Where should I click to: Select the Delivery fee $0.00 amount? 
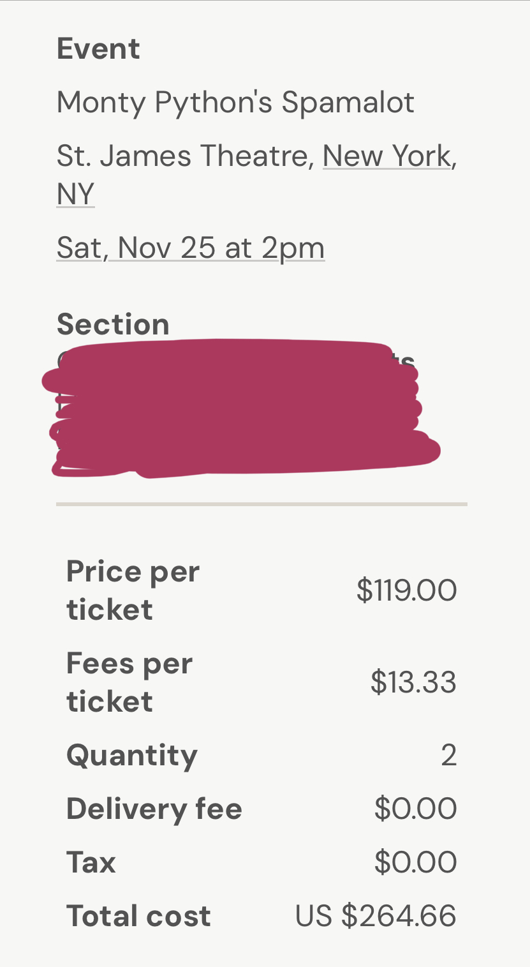(x=415, y=809)
